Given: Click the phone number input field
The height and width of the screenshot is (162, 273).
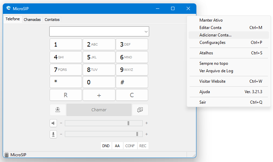Looking at the screenshot, I should coord(97,31).
